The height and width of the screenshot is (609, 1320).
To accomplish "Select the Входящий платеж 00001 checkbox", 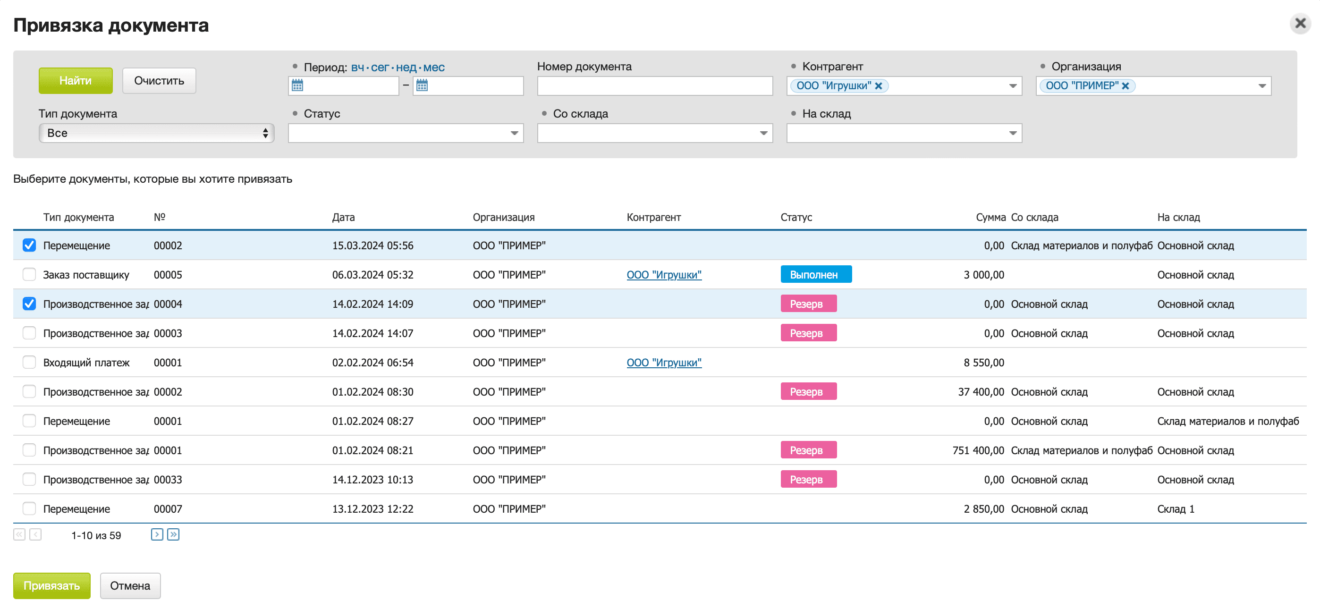I will (29, 363).
